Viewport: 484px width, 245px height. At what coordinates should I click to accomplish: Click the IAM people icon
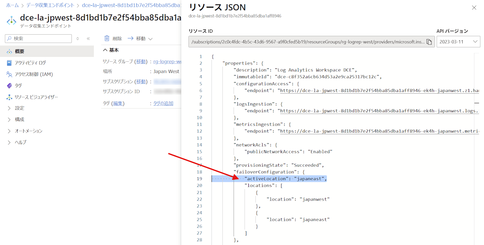point(9,74)
